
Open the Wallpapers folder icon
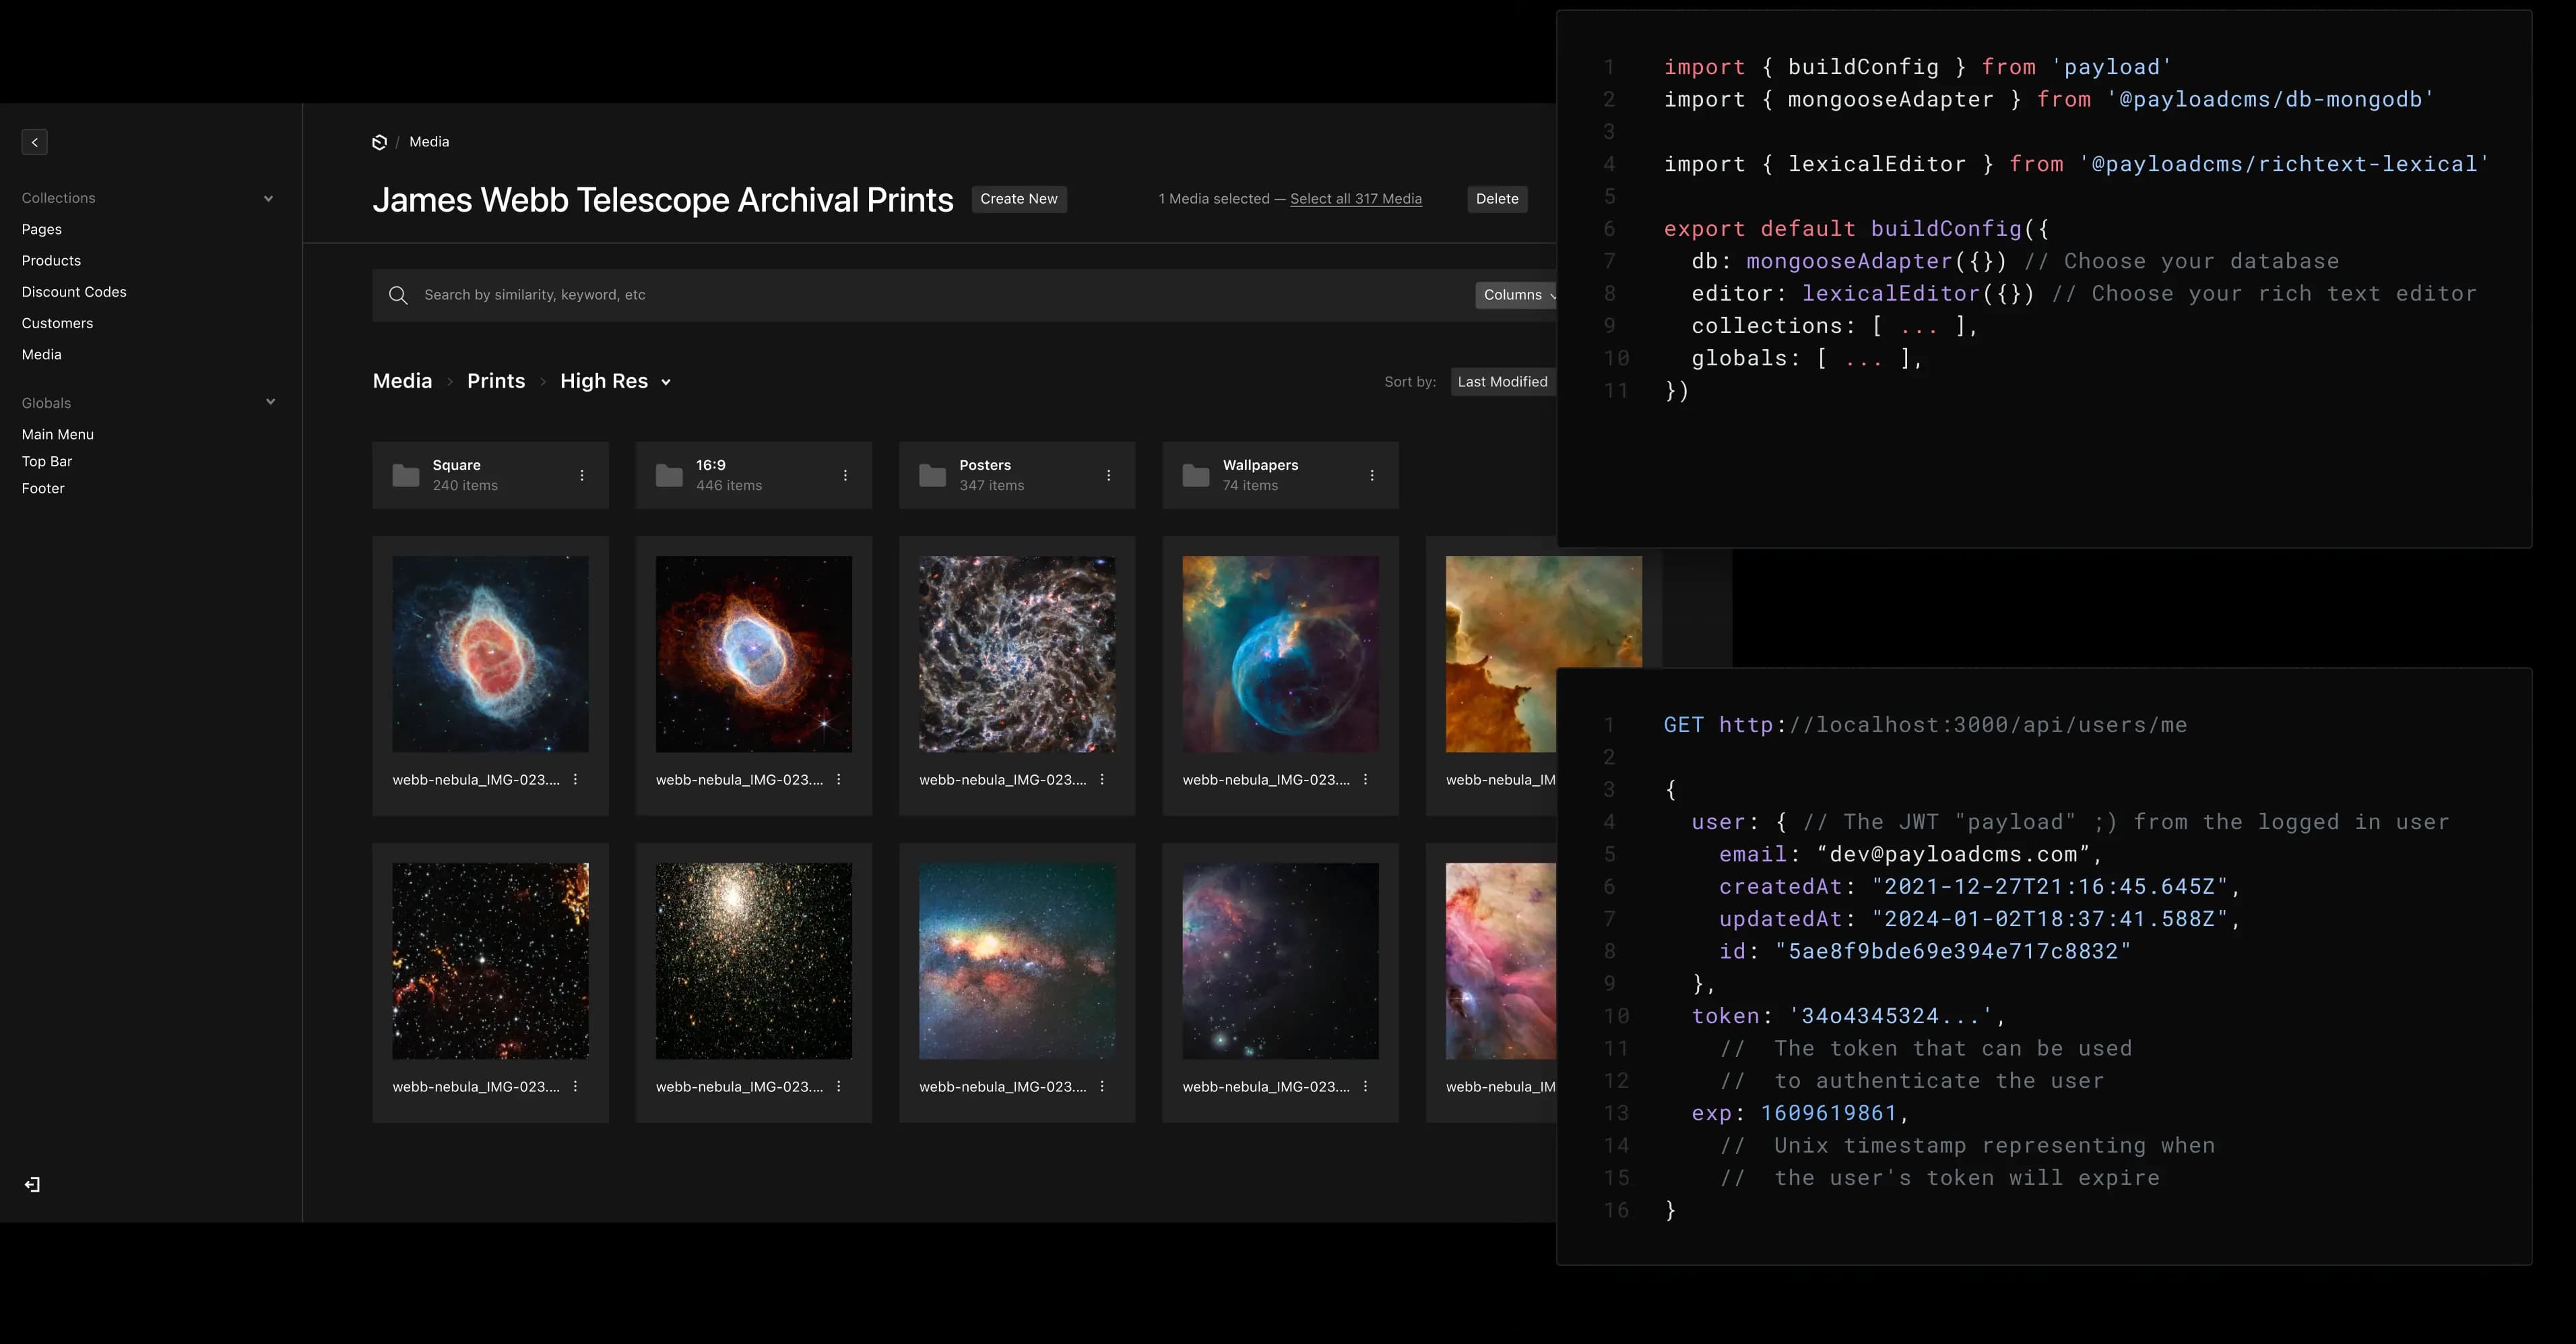pos(1196,475)
